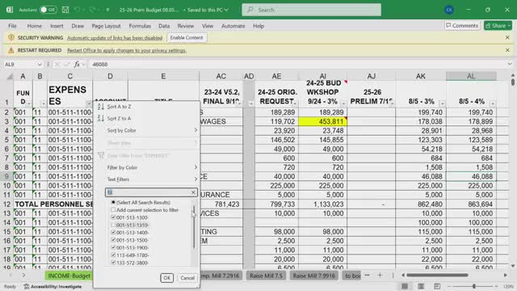This screenshot has width=517, height=291.
Task: Open the user account avatar
Action: (x=449, y=10)
